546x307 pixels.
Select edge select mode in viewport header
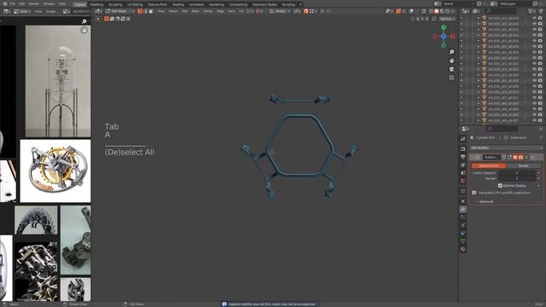(145, 11)
